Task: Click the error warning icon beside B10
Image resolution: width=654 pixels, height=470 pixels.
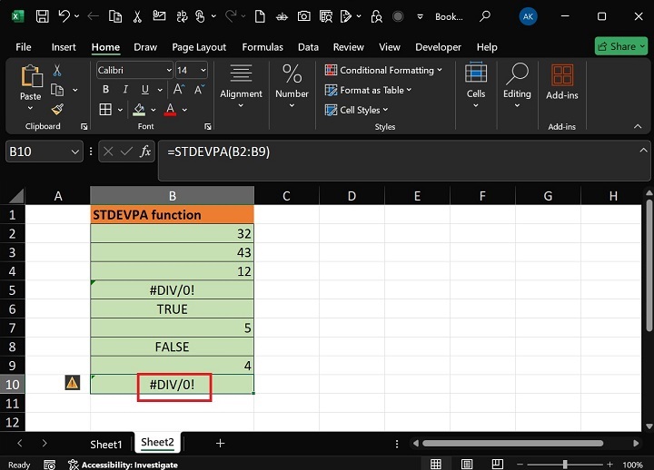Action: 73,384
